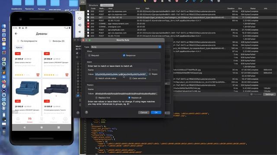277x155 pixels.
Task: Add the first -16% sofa to cart
Action: [38, 75]
